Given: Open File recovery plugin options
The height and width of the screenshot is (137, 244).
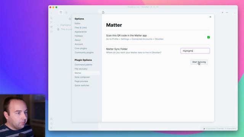Looking at the screenshot, I should coord(81,69).
